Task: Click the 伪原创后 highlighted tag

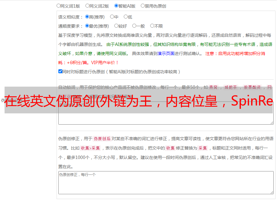Action: point(102,139)
